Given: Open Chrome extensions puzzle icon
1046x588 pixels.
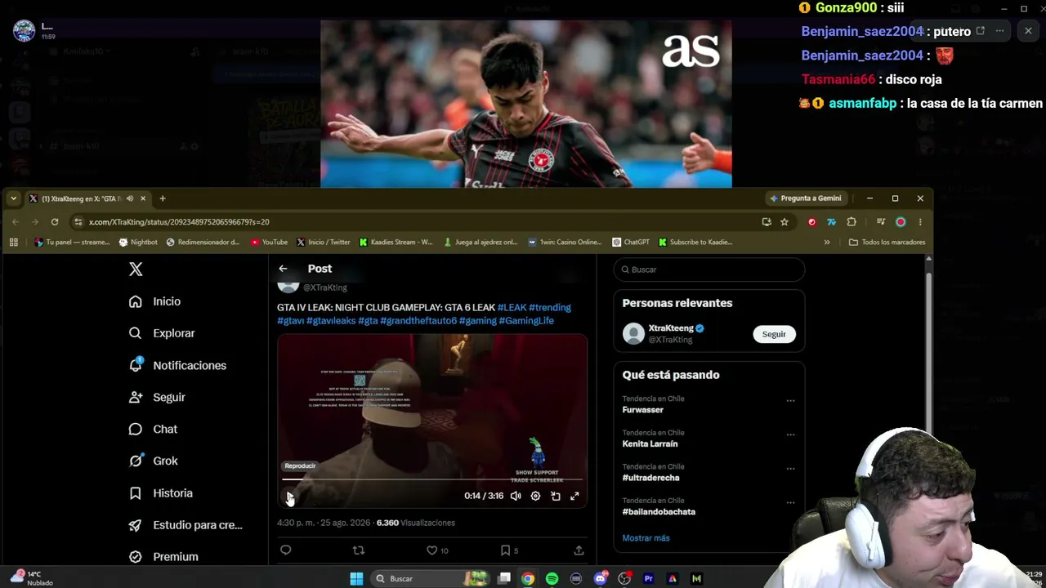Looking at the screenshot, I should point(852,222).
